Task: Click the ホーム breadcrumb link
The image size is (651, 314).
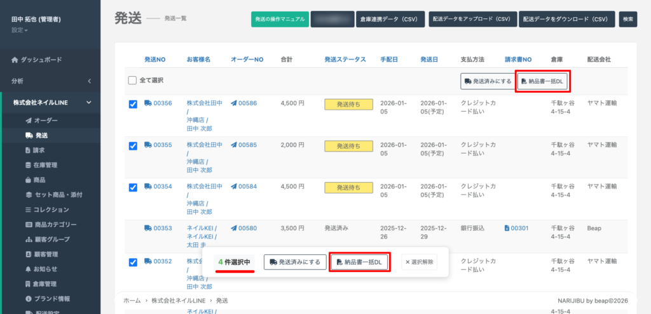Action: tap(132, 300)
